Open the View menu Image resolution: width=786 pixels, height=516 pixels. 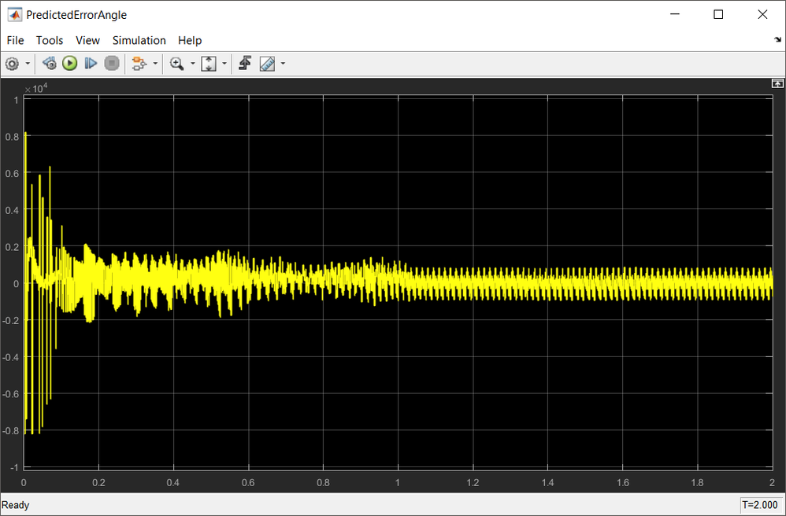[x=87, y=41]
